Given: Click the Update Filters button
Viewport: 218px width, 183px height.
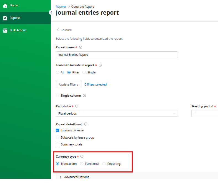Looking at the screenshot, I should coord(69,84).
